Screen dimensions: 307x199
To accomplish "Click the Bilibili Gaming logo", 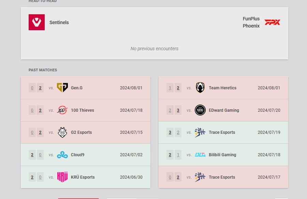I will click(200, 155).
